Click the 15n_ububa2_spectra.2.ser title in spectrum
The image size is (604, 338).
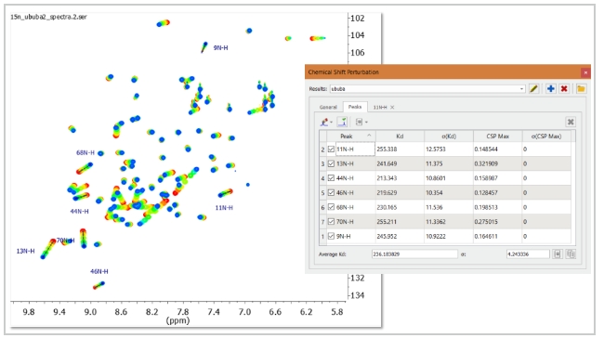[x=48, y=17]
